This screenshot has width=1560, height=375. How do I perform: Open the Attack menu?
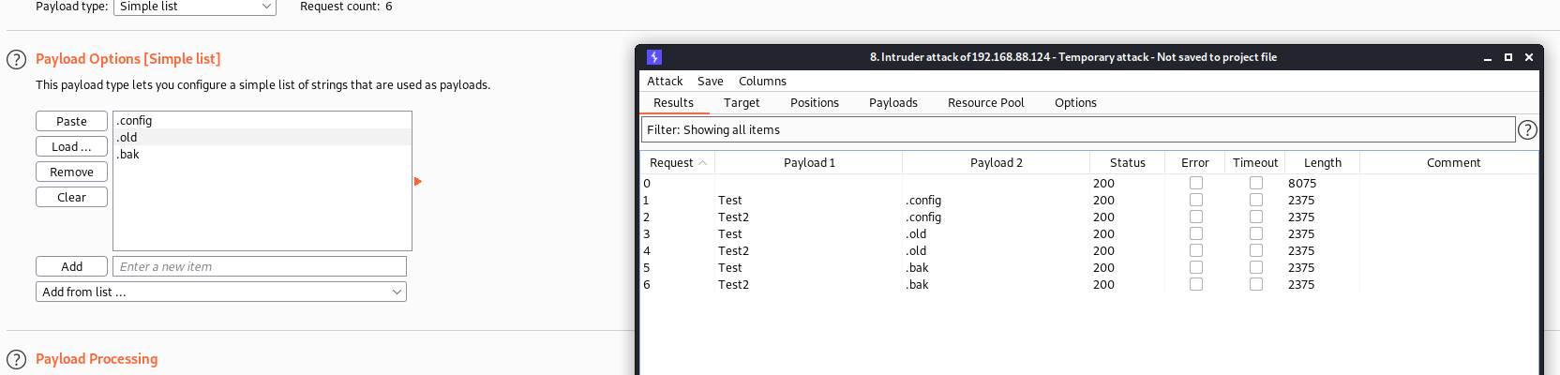pos(665,82)
